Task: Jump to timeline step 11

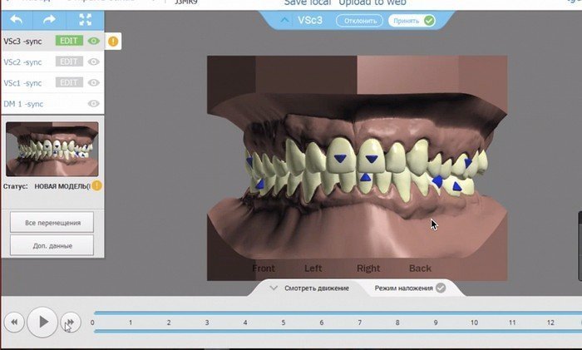Action: click(x=512, y=323)
